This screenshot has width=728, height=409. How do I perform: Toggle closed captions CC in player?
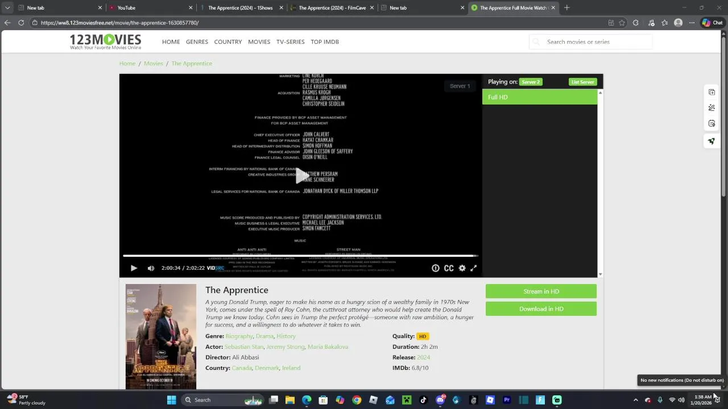click(x=449, y=268)
